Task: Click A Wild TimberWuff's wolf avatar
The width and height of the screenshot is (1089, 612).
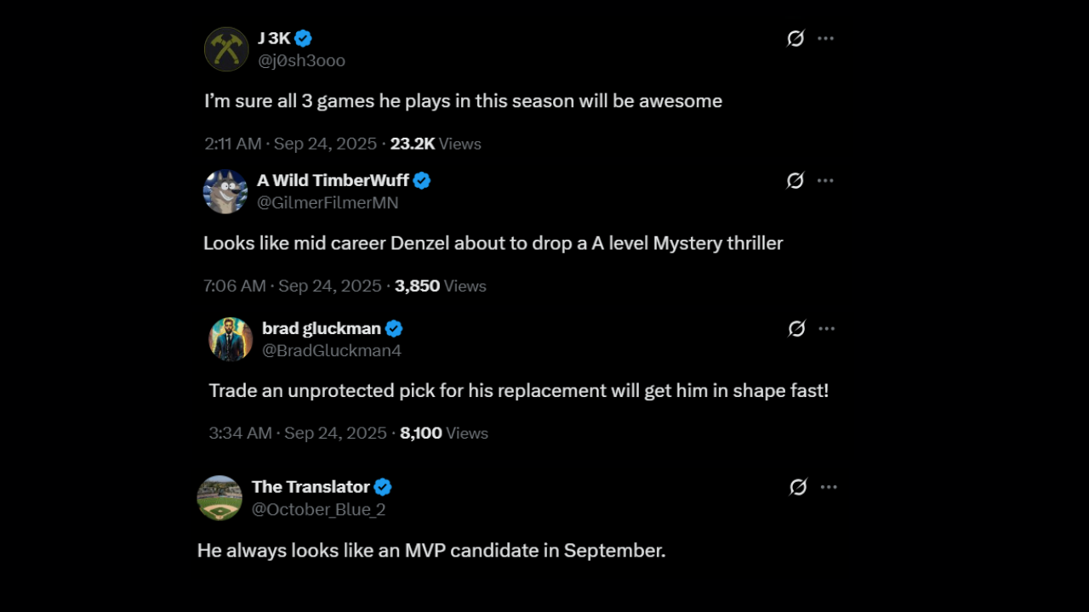Action: click(x=225, y=191)
